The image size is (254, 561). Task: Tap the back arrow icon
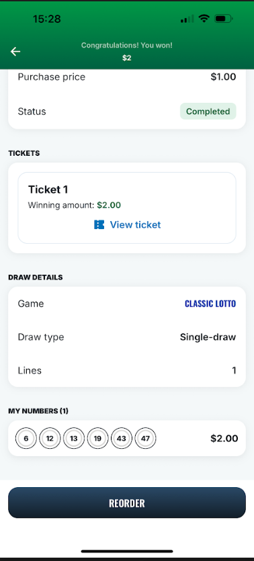[15, 52]
